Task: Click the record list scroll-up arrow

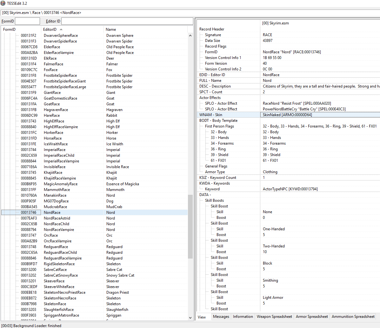Action: pyautogui.click(x=190, y=36)
